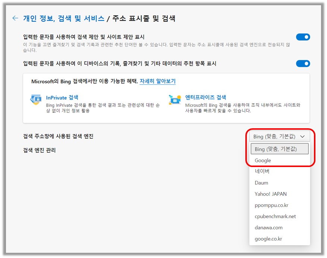
Task: Open the 자세히 알아보기 link
Action: 157,81
